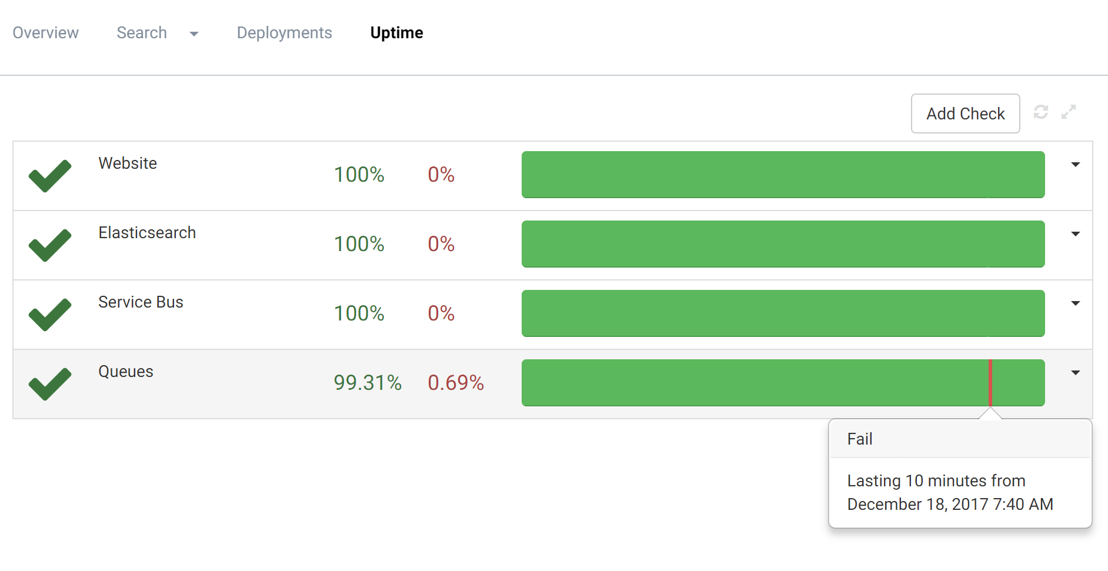The height and width of the screenshot is (571, 1108).
Task: Click the refresh icon near Add Check
Action: 1041,112
